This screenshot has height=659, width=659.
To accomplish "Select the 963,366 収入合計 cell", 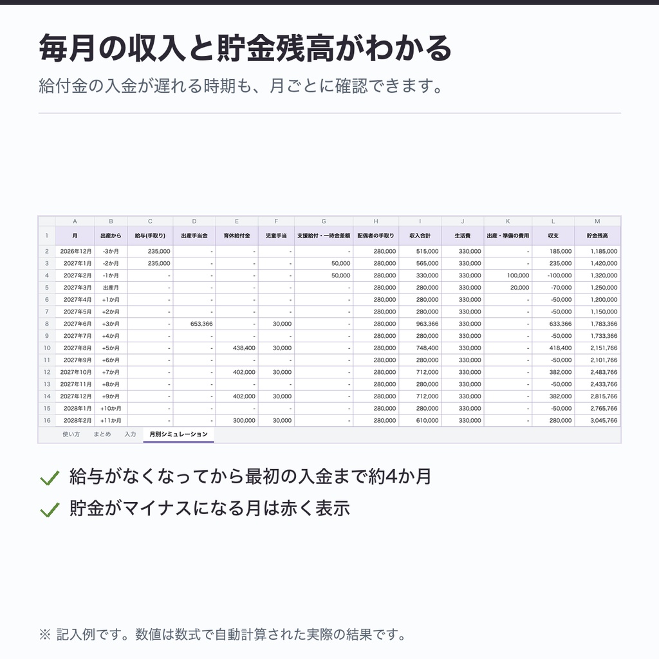I will coord(420,324).
